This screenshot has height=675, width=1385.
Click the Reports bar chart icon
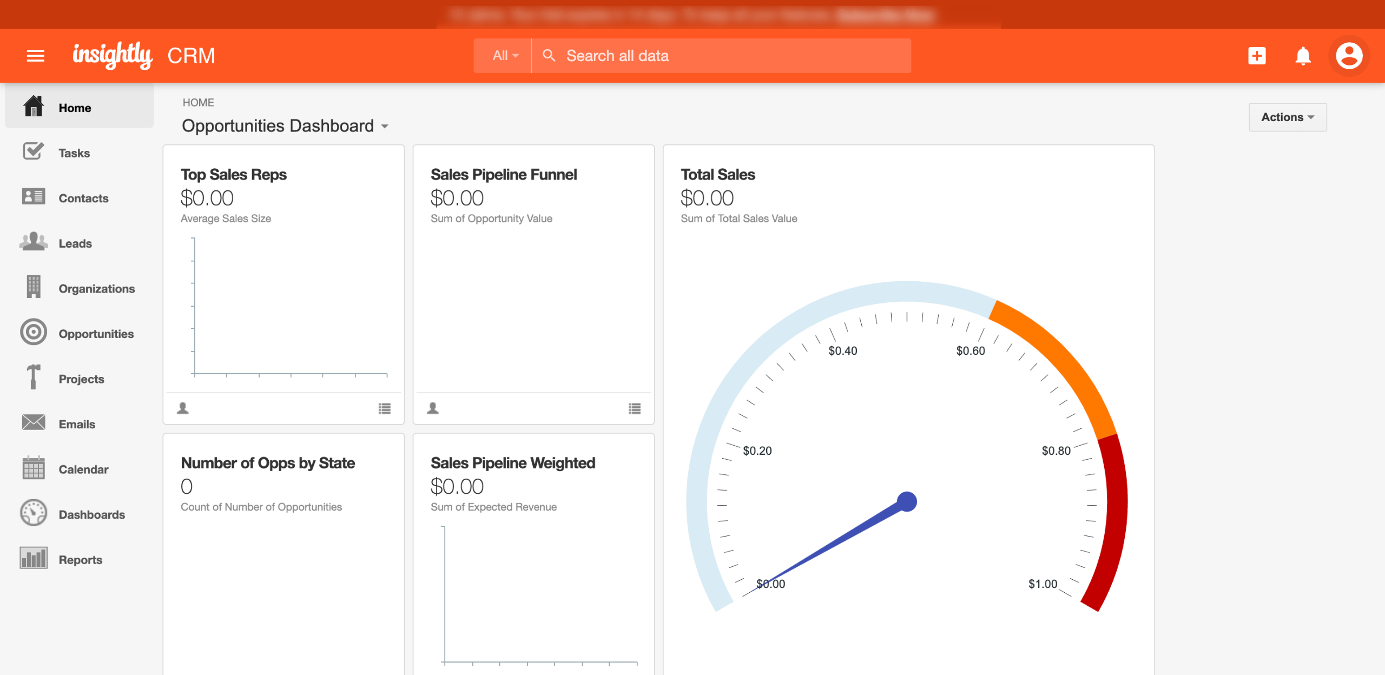click(34, 558)
